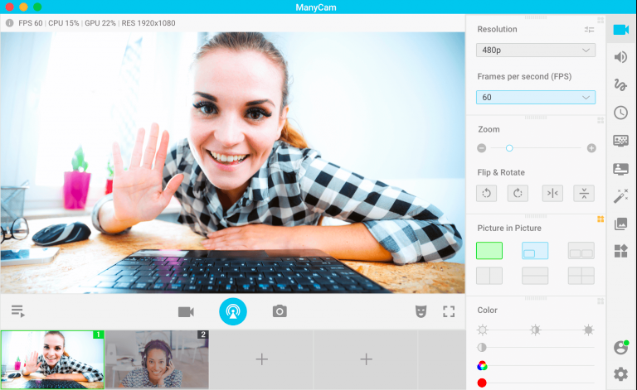The image size is (637, 390).
Task: Select four-quadrant grid layout
Action: pos(581,276)
